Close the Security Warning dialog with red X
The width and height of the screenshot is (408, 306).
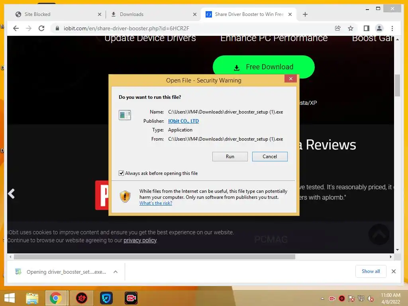click(290, 78)
